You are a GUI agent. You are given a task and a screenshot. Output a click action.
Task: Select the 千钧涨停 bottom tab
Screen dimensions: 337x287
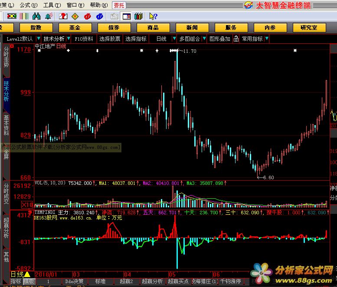230,281
